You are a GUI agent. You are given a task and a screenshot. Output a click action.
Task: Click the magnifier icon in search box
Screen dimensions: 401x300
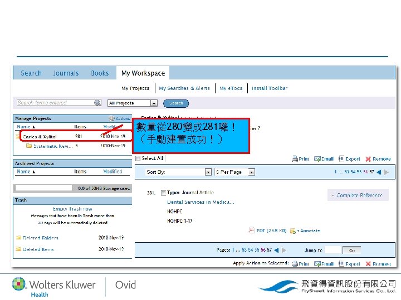pyautogui.click(x=97, y=103)
